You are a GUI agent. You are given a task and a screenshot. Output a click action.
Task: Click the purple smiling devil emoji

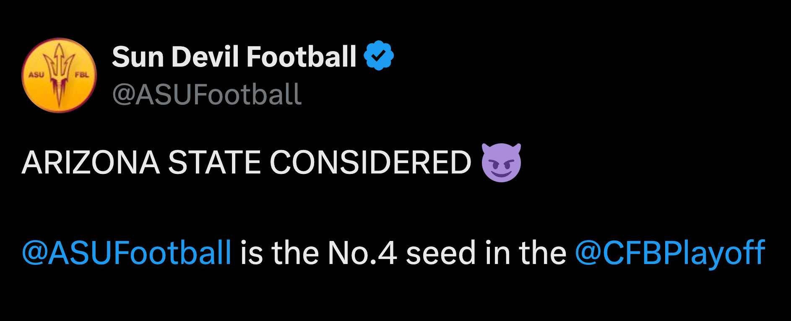(x=501, y=163)
